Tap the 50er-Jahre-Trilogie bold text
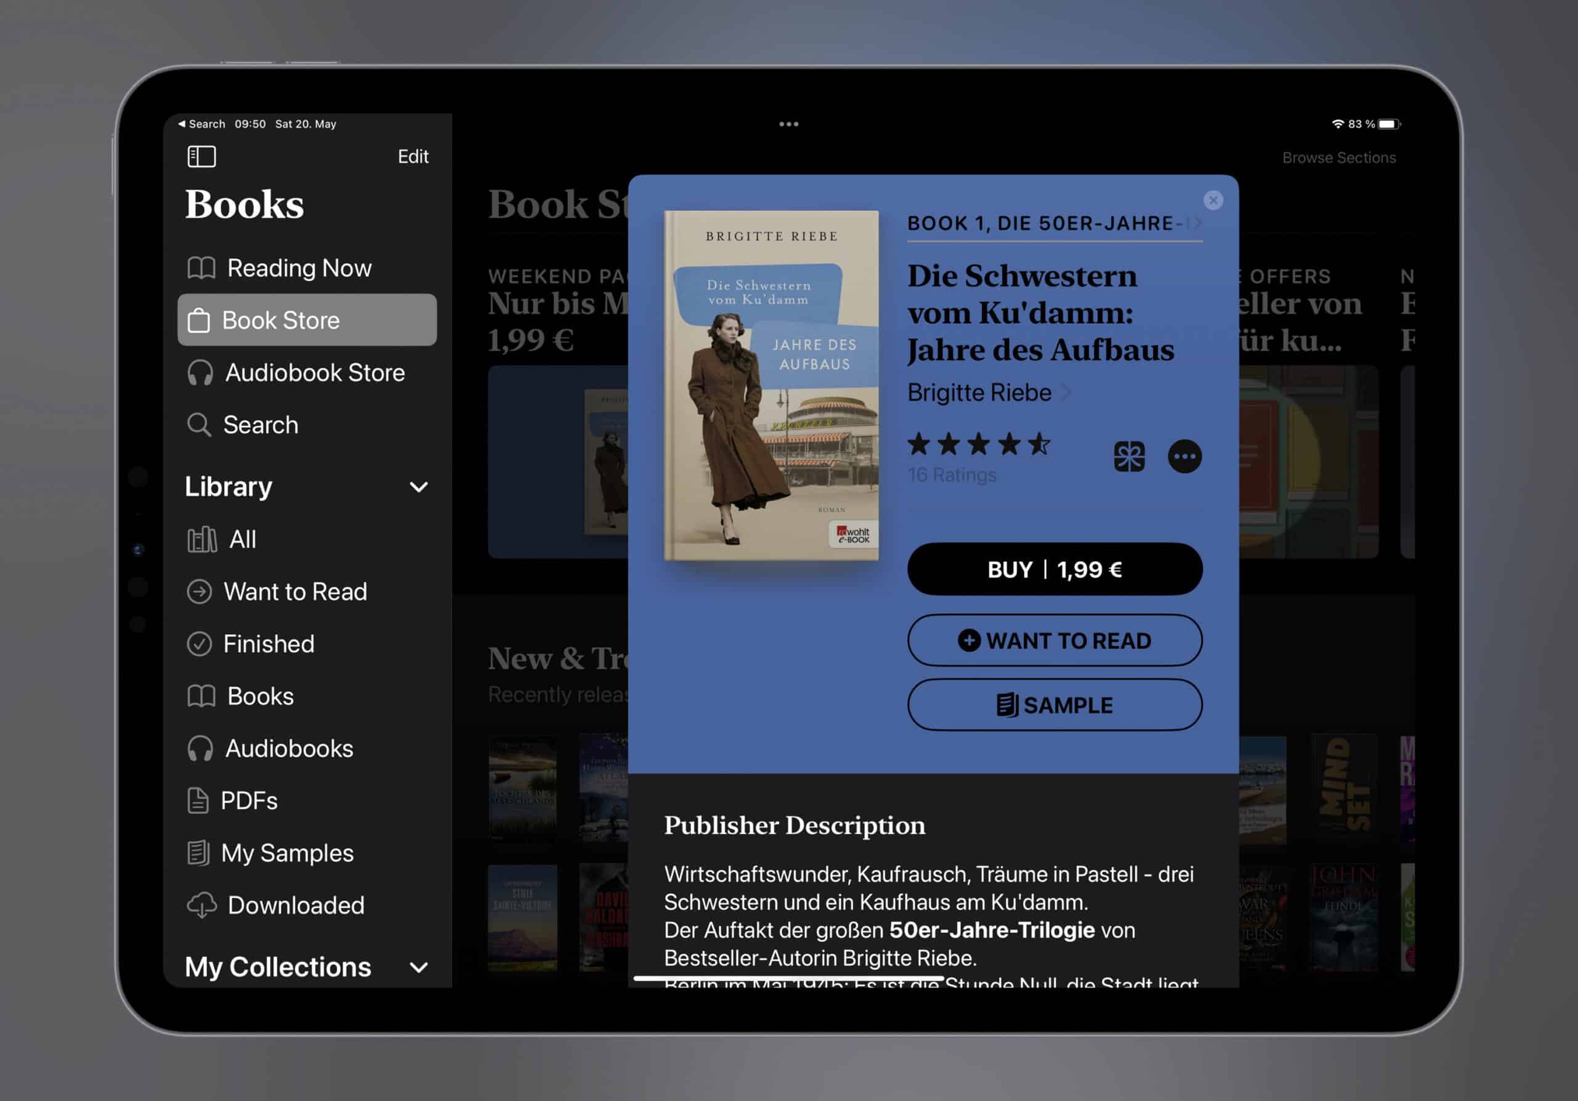The image size is (1578, 1101). (x=992, y=930)
